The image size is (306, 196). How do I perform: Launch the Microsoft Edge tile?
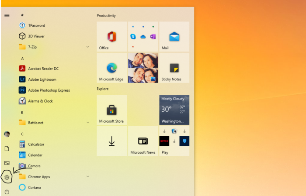point(111,68)
